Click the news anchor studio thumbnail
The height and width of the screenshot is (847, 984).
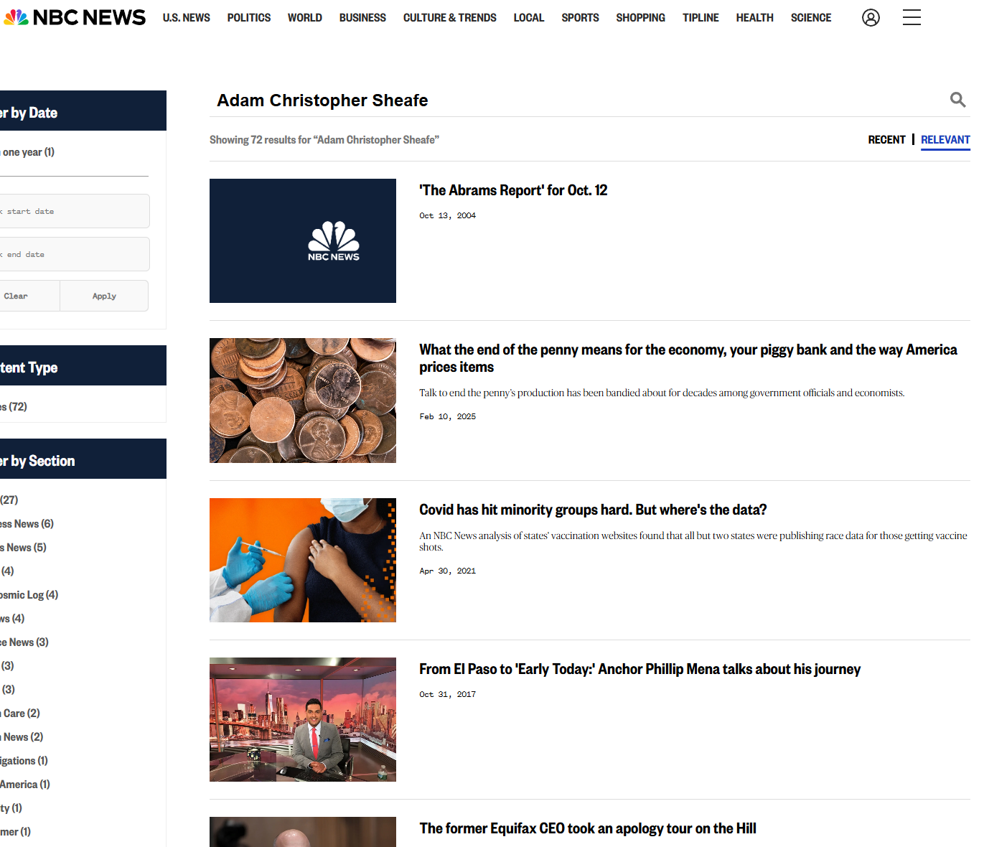303,719
